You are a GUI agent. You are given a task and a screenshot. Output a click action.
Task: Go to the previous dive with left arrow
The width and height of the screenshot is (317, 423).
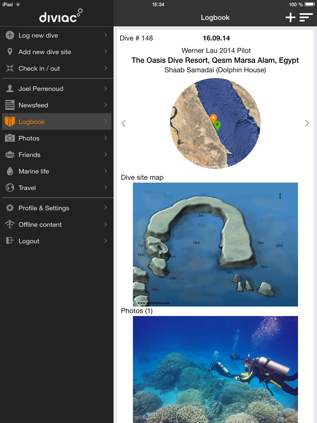click(x=123, y=123)
